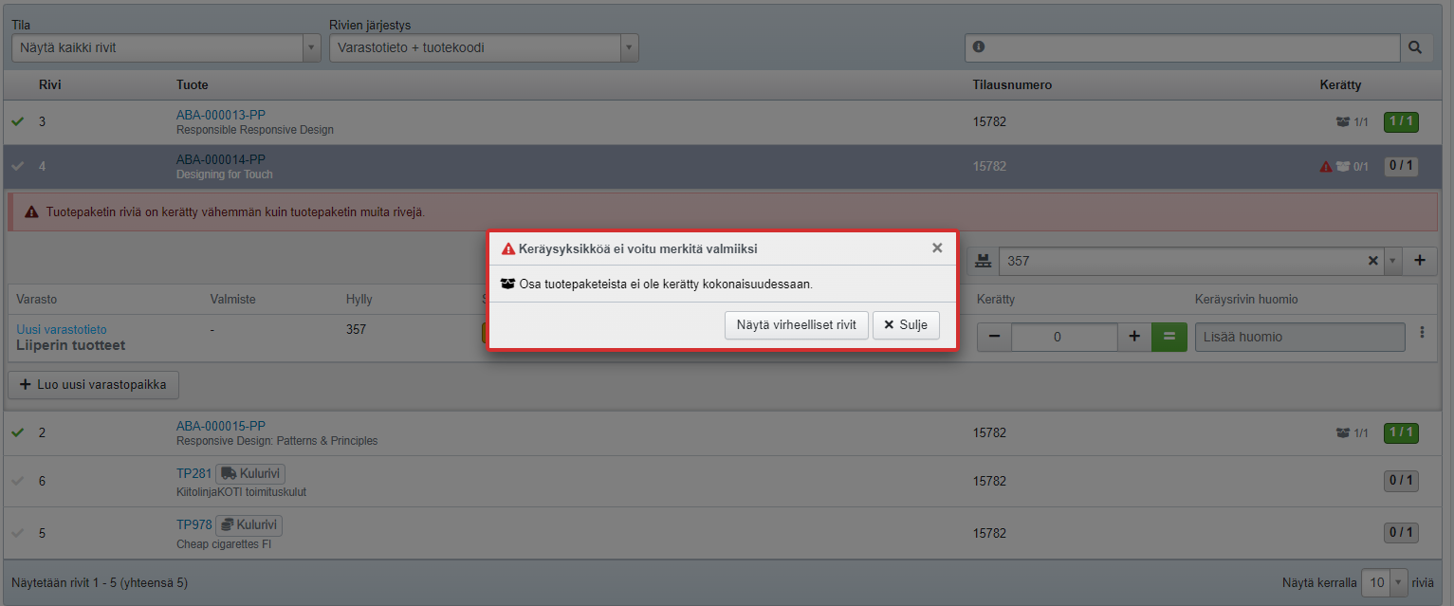Clear the 357 shelf selection
1454x606 pixels.
coord(1372,261)
